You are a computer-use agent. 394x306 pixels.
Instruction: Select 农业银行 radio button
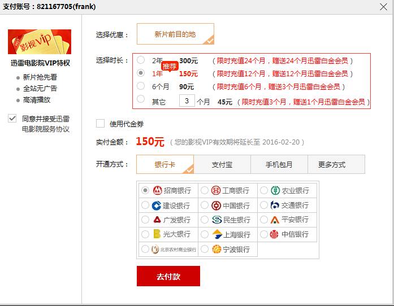[264, 190]
